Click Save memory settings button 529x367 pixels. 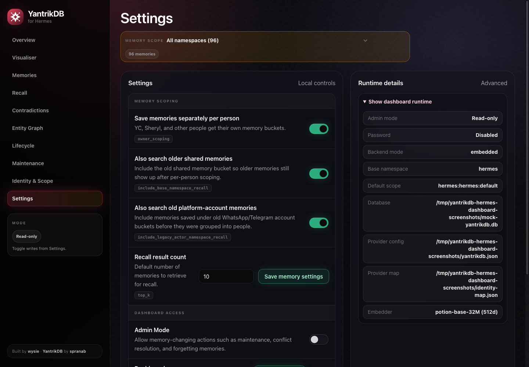click(294, 276)
